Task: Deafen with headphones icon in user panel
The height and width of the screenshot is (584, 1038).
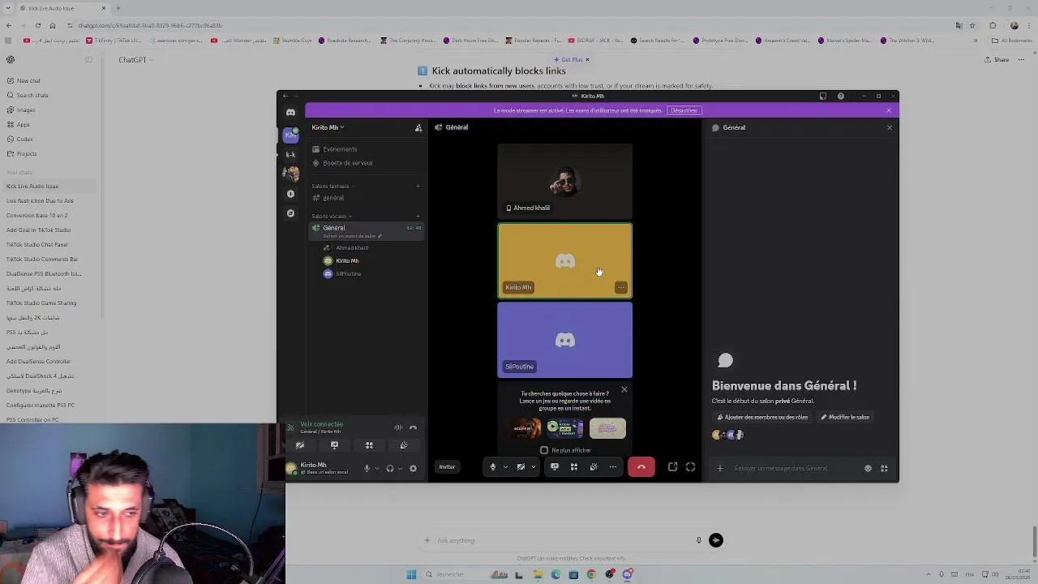Action: coord(390,468)
